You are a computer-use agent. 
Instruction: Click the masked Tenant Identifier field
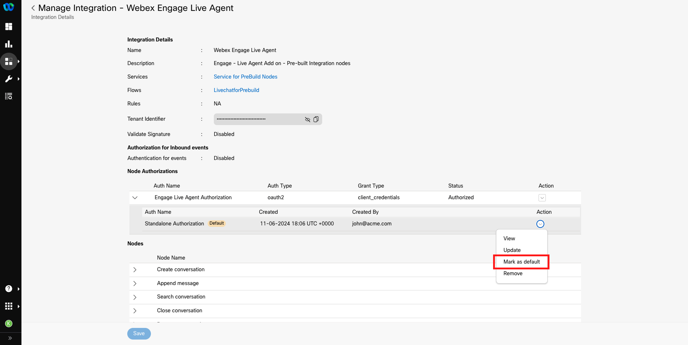268,119
